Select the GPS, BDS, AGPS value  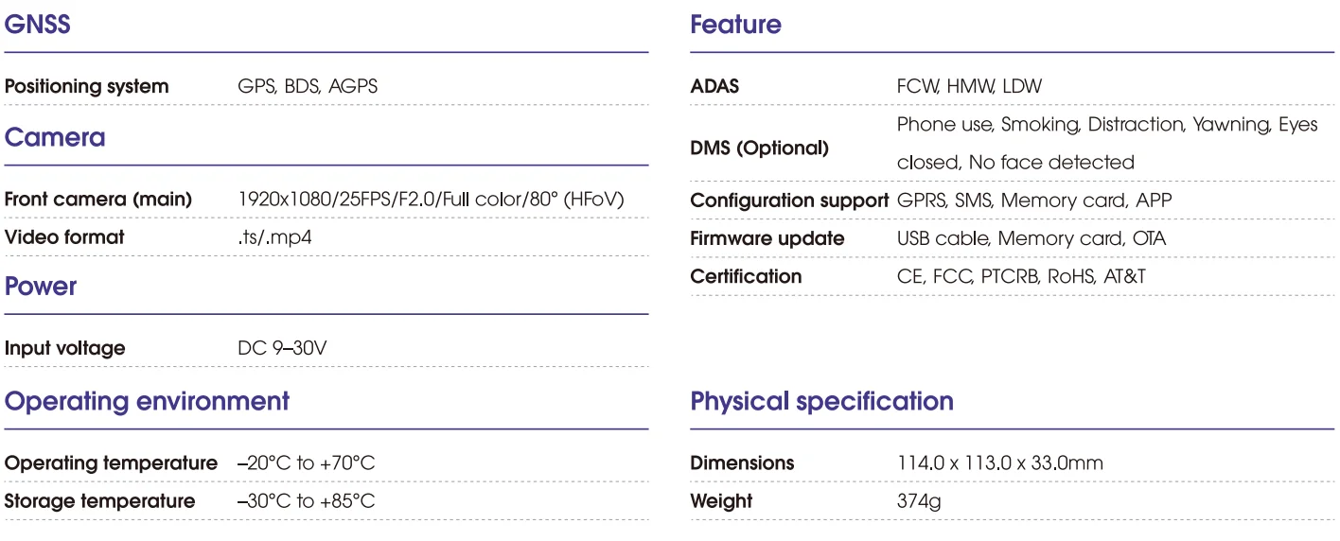(308, 86)
